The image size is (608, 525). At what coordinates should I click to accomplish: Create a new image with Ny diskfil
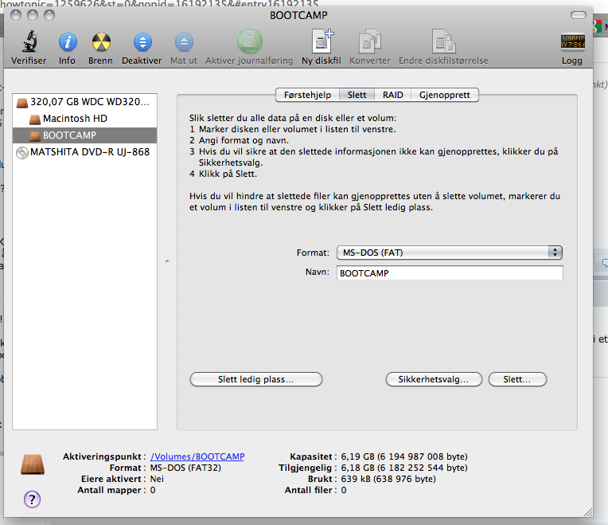tap(322, 41)
